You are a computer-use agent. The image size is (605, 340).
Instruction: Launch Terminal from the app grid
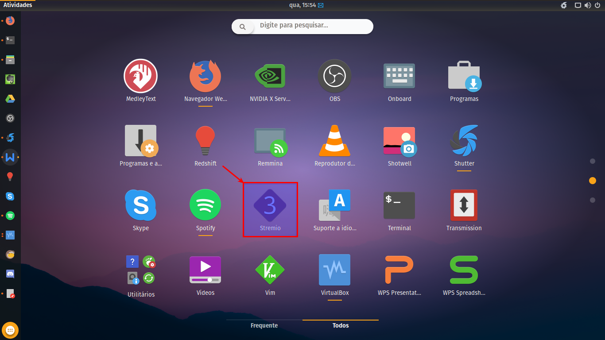[399, 205]
